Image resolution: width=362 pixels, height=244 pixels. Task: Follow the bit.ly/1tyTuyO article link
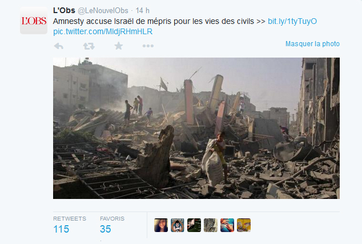pyautogui.click(x=292, y=21)
